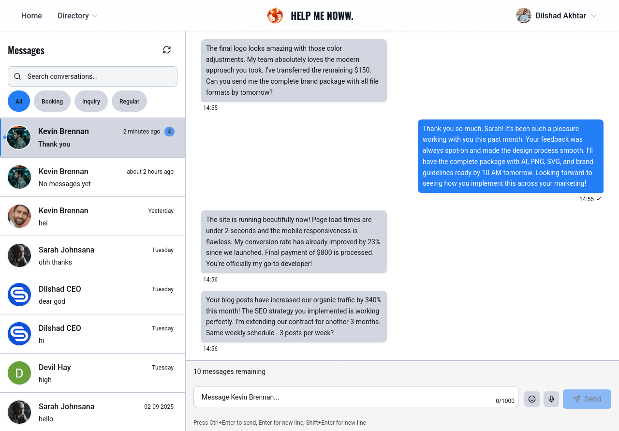Expand the Directory dropdown menu

pyautogui.click(x=77, y=15)
